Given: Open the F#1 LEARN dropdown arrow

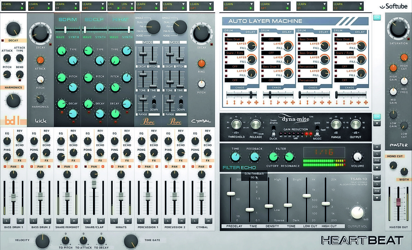Looking at the screenshot, I should click(x=157, y=4).
